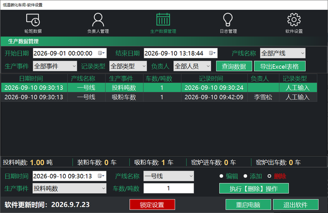328x213 pixels.
Task: Click the 车数/吨数 input field
Action: [169, 188]
